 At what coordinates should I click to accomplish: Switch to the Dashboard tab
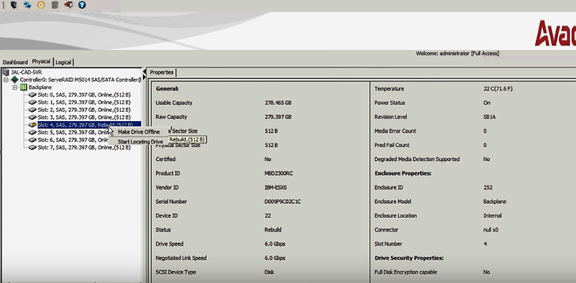15,62
